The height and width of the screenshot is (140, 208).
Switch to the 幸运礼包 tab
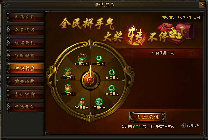coord(25,107)
